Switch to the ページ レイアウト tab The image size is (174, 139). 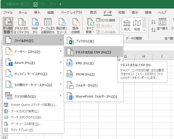72,12
